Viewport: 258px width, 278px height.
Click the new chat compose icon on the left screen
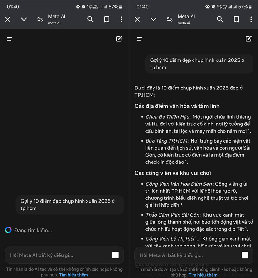point(119,39)
